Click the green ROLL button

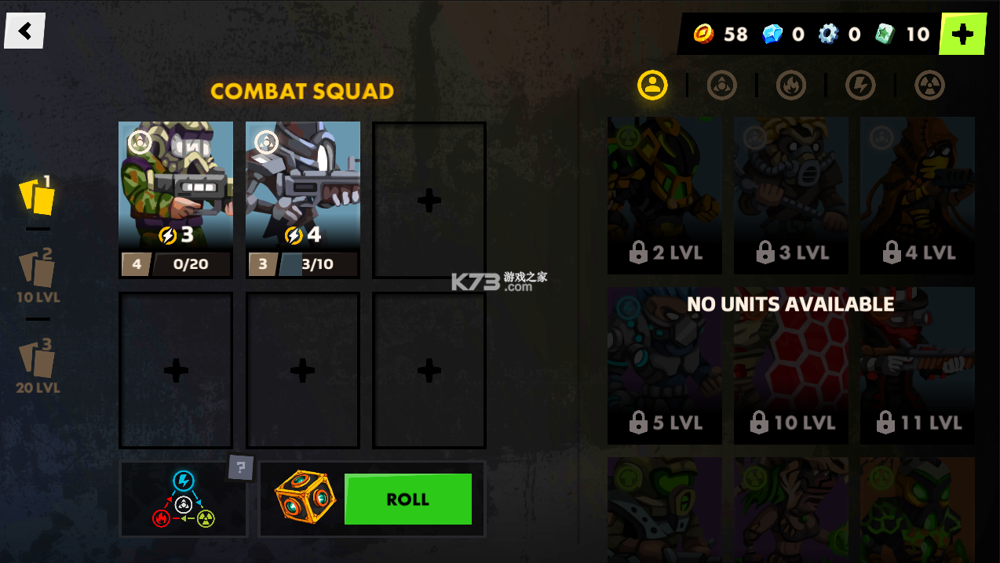tap(408, 499)
